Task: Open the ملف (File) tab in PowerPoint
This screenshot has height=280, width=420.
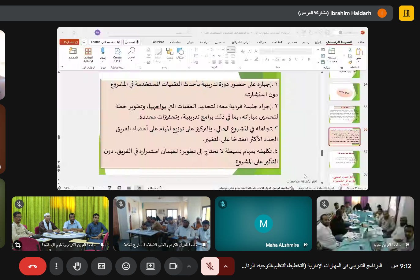Action: 361,42
